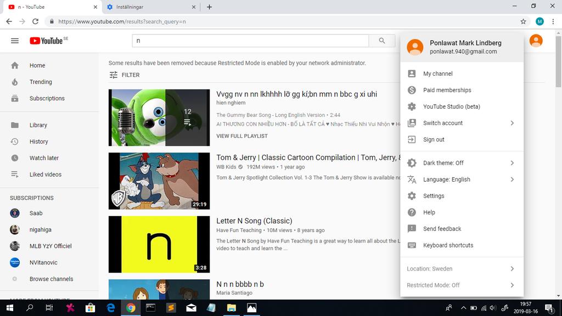Screen dimensions: 562x316
Task: Select Paid memberships from the account menu
Action: [462, 90]
